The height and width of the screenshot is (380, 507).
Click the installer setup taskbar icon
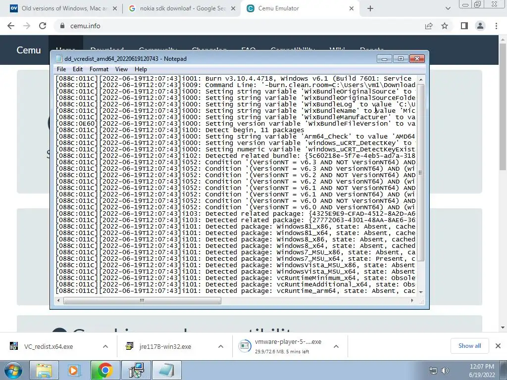pyautogui.click(x=136, y=370)
